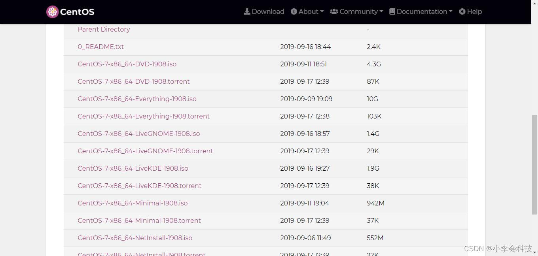The width and height of the screenshot is (538, 256).
Task: Open CentOS-7-x86_64-LiveKDE-1908.torrent link
Action: [140, 186]
